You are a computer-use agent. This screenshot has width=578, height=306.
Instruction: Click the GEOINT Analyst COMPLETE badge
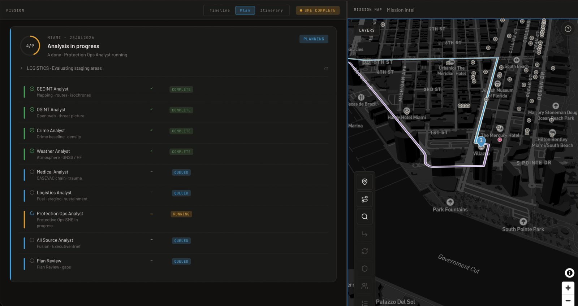pos(181,89)
